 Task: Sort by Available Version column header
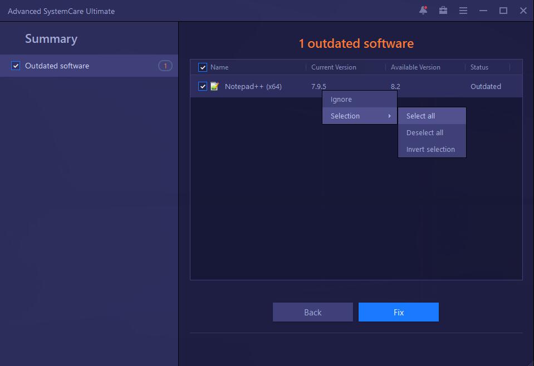point(415,67)
